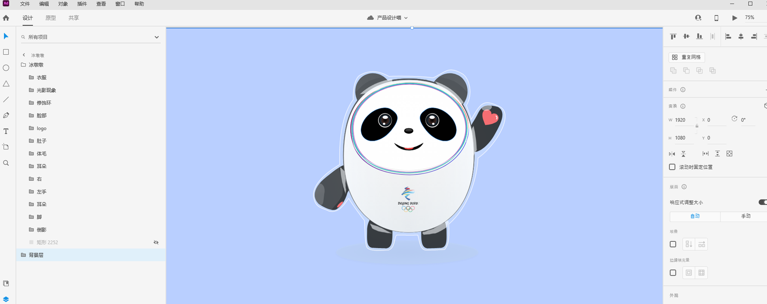Align objects to bottom edge
Screen dimensions: 767x304
point(700,36)
